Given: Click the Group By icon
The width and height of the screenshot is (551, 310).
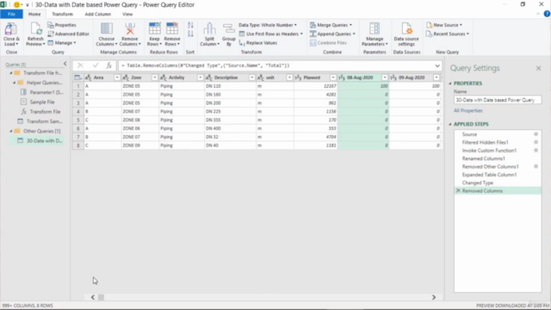Looking at the screenshot, I should click(x=229, y=29).
